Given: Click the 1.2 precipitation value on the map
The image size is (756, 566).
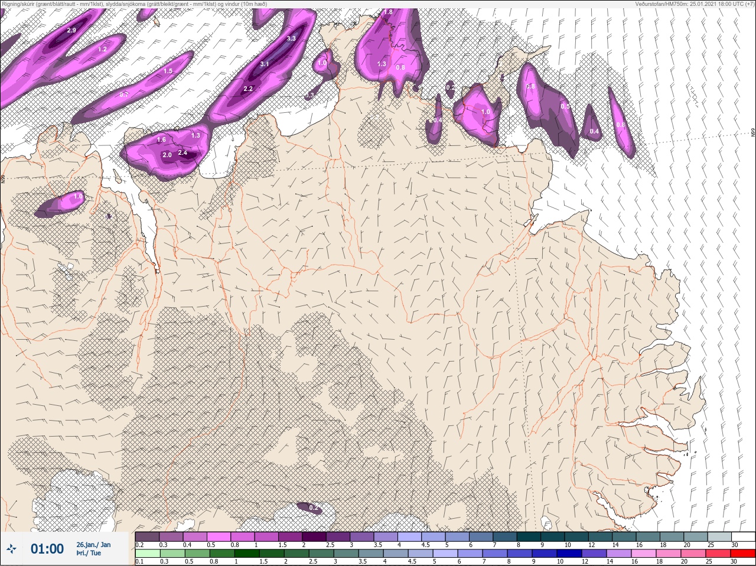Looking at the screenshot, I should (102, 49).
